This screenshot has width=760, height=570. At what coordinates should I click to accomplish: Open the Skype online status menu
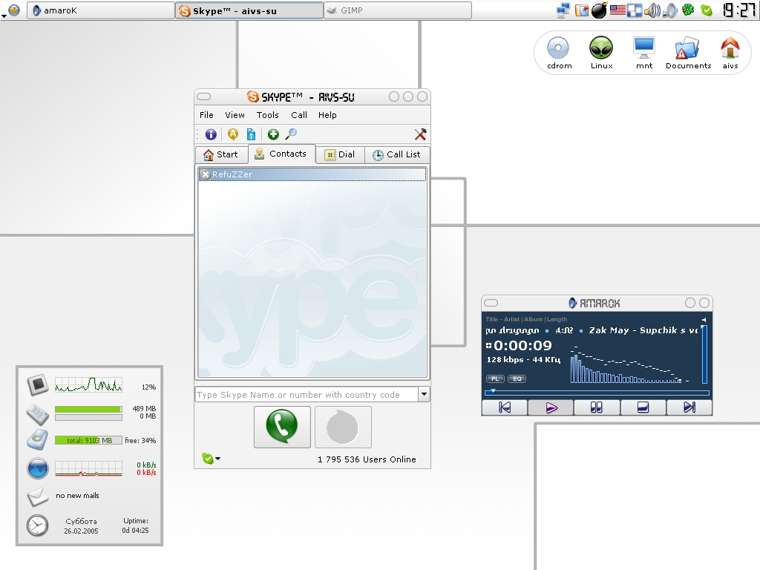(x=211, y=459)
